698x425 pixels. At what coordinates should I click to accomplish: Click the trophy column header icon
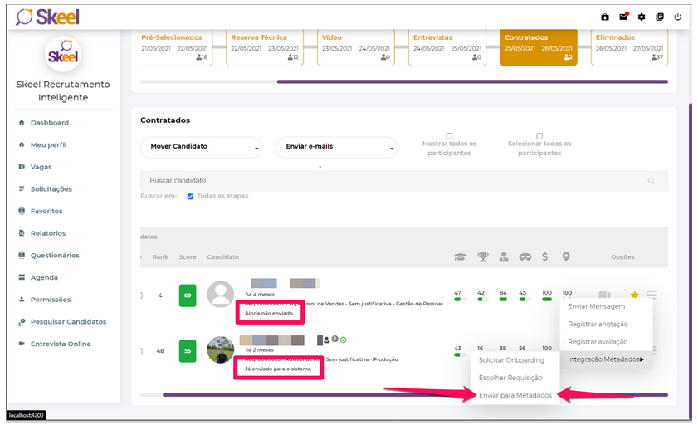[x=483, y=257]
